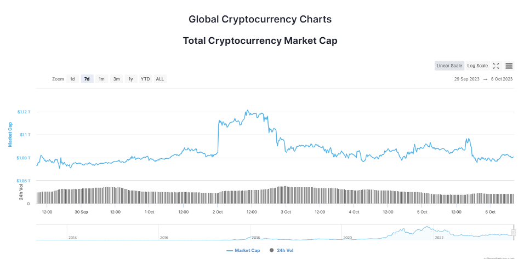
Task: Choose the 1y zoom option
Action: click(130, 79)
